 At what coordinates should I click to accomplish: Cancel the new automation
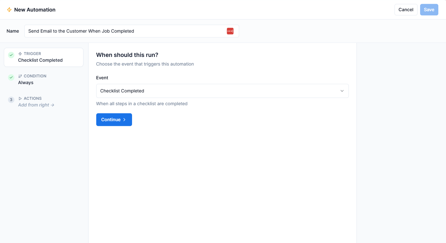pyautogui.click(x=406, y=10)
